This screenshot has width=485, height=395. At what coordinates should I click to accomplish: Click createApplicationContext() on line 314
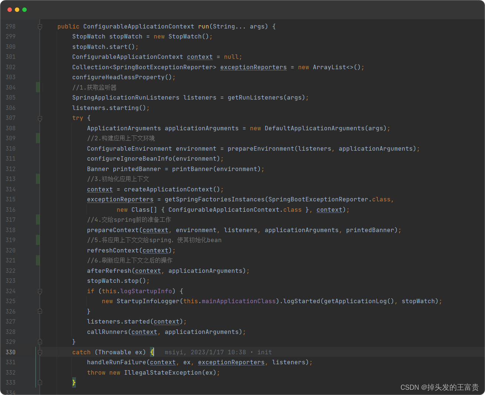(x=172, y=190)
